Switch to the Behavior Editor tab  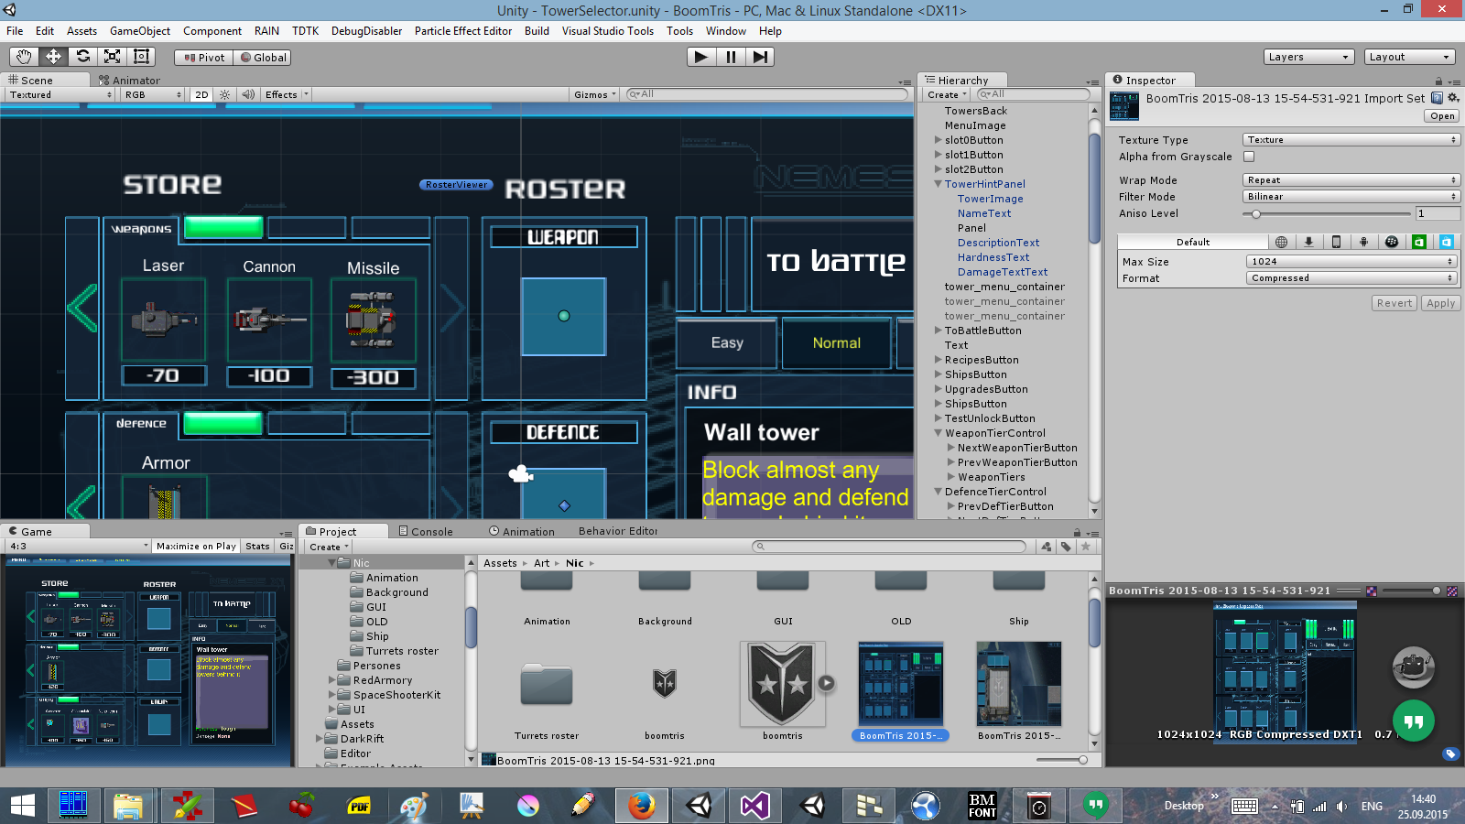(x=618, y=532)
